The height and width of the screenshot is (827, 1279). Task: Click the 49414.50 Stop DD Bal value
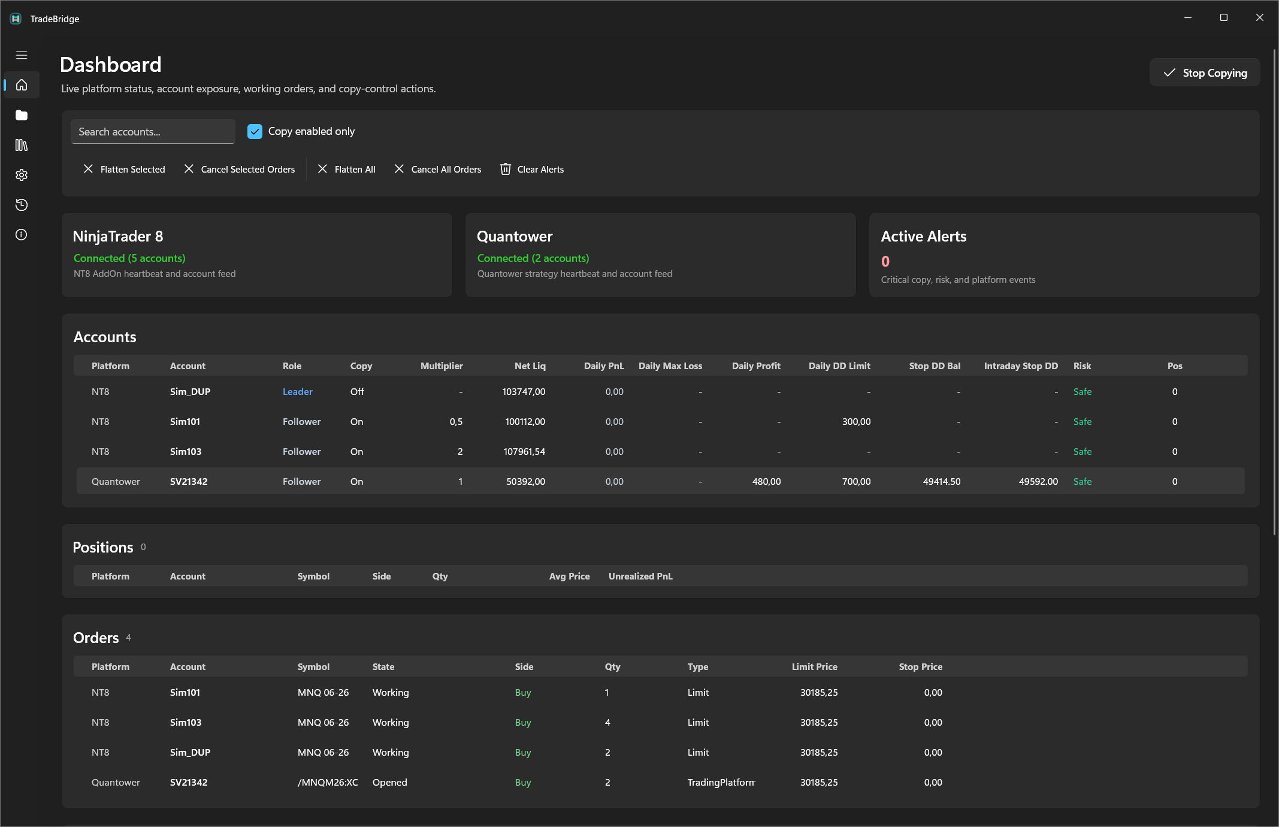942,481
